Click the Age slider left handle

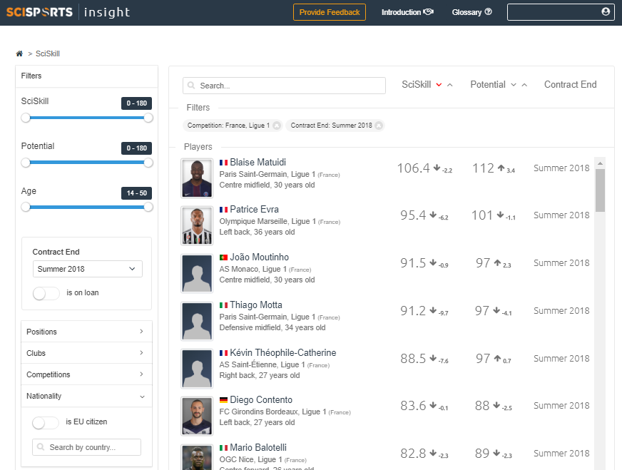(26, 207)
